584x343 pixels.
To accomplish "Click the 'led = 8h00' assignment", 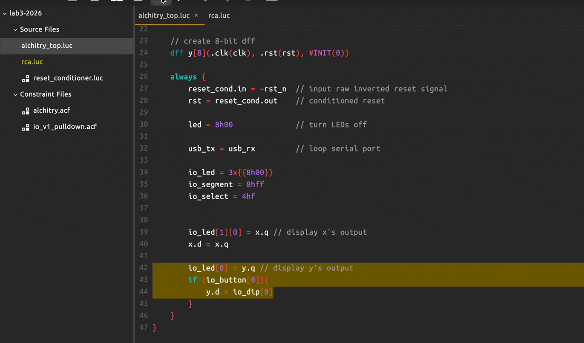I will [x=210, y=125].
